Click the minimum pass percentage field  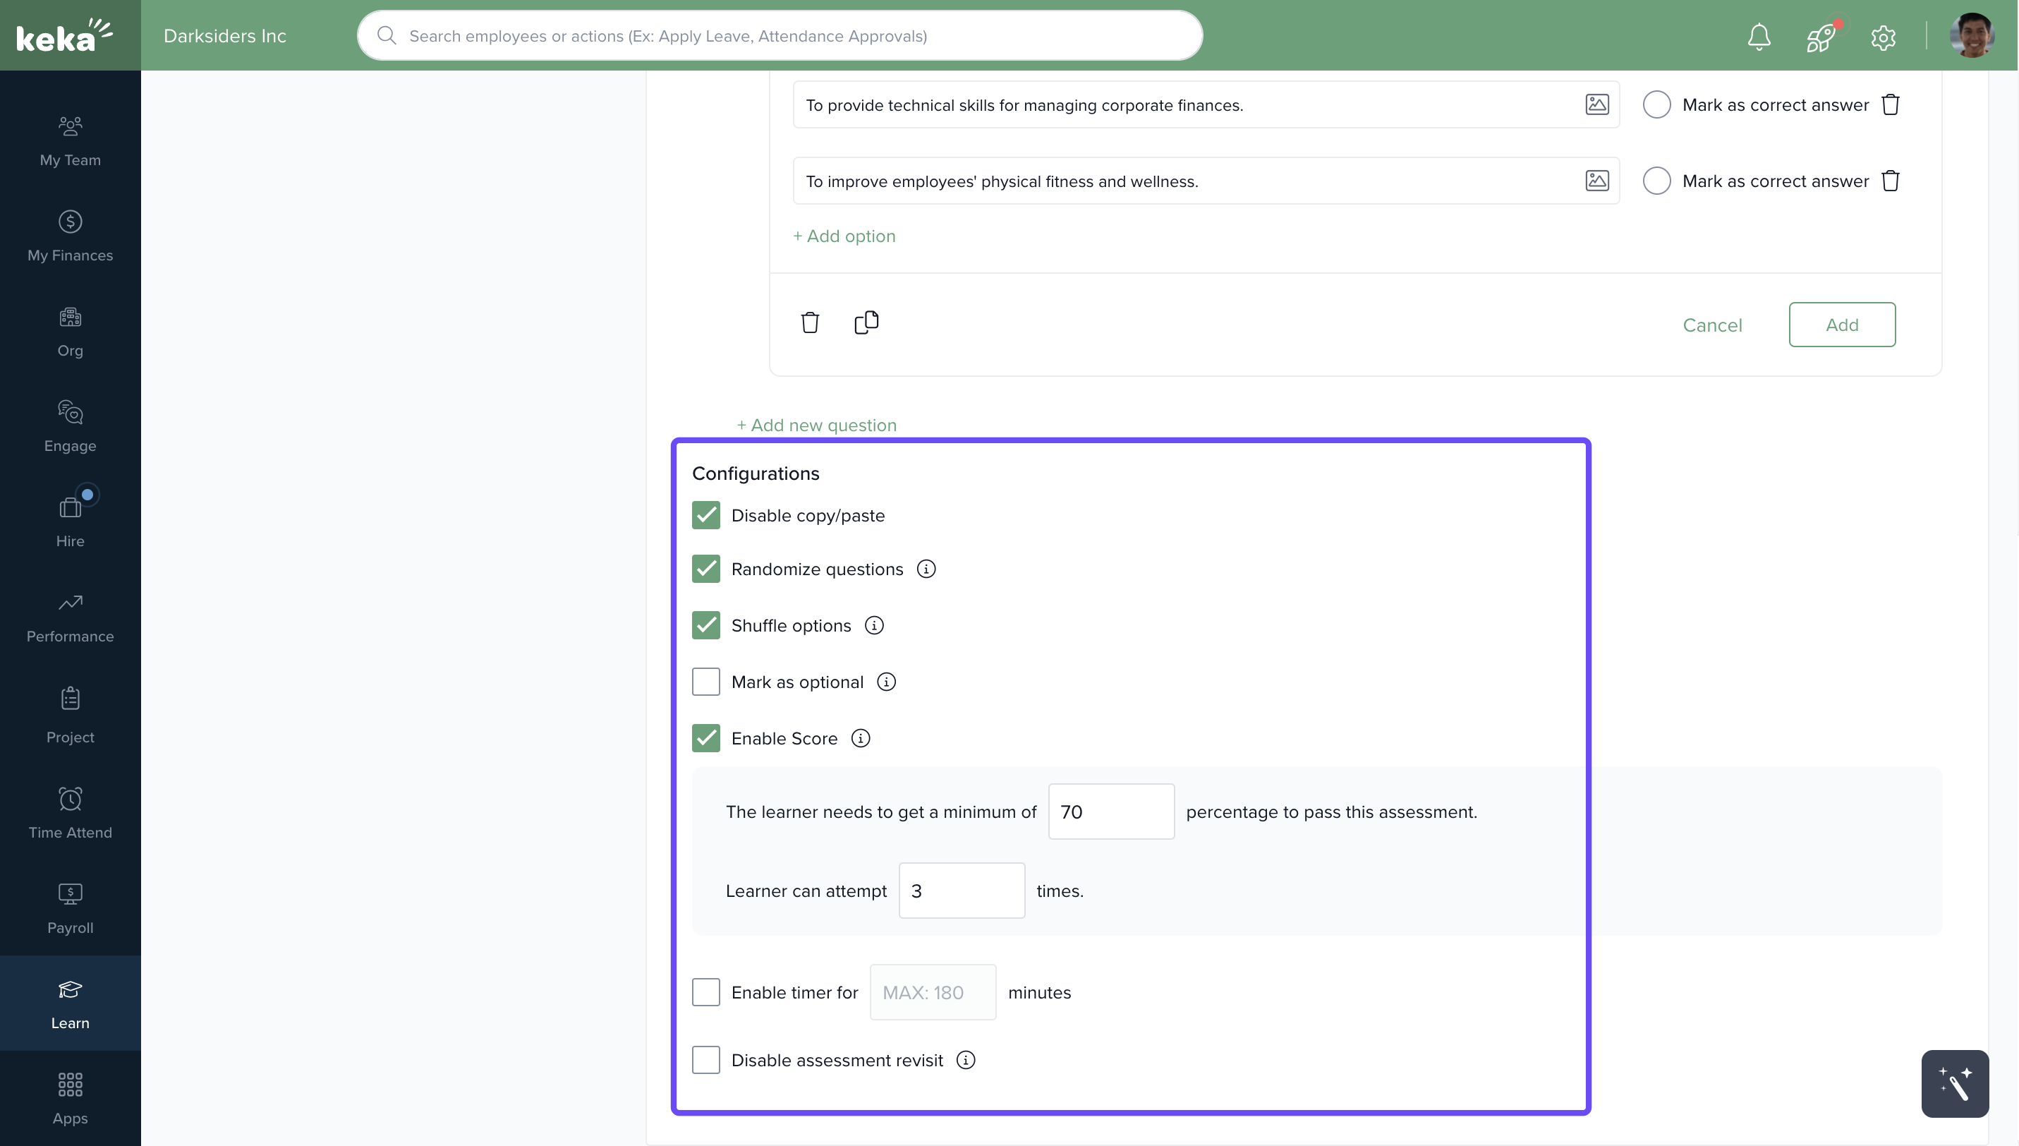click(1110, 812)
